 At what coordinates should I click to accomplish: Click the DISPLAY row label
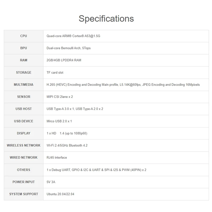24,133
